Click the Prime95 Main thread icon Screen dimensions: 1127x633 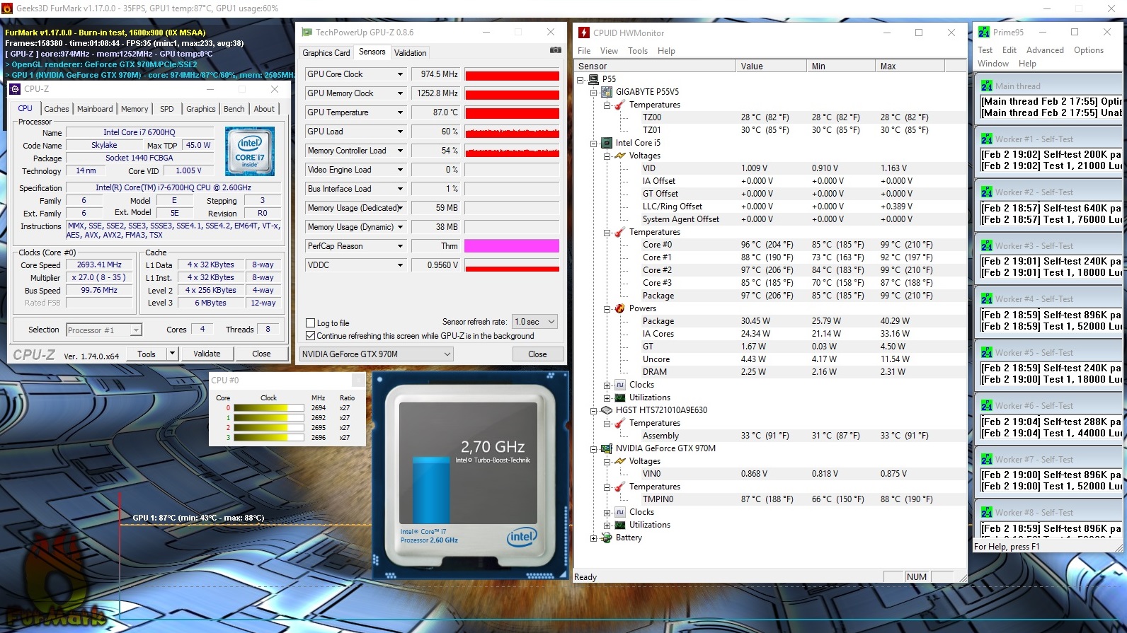987,86
